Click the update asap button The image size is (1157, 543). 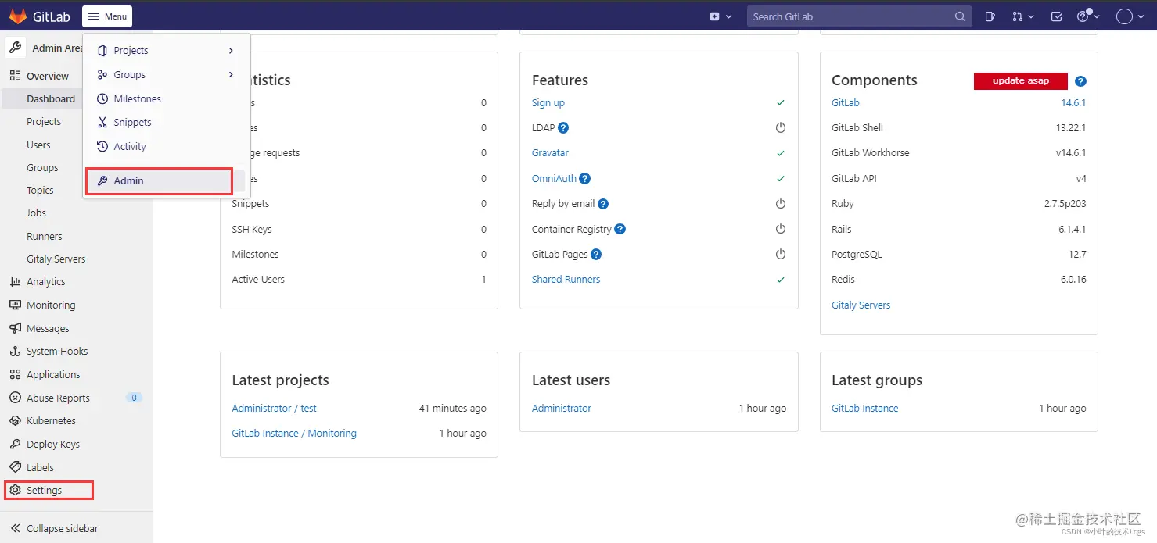point(1021,81)
